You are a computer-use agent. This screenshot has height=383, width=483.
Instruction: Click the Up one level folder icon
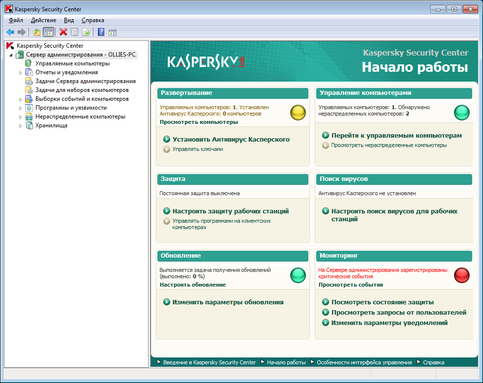click(37, 32)
